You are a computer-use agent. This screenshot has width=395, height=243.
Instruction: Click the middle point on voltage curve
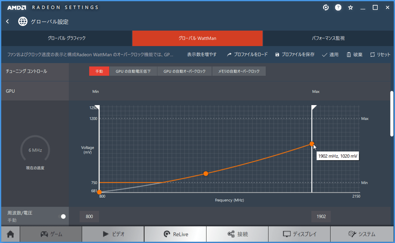coord(206,174)
